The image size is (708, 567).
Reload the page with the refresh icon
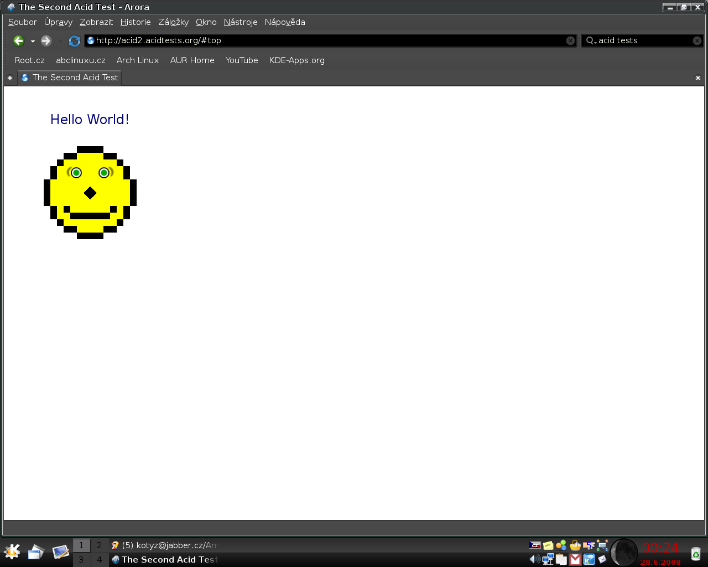[74, 40]
